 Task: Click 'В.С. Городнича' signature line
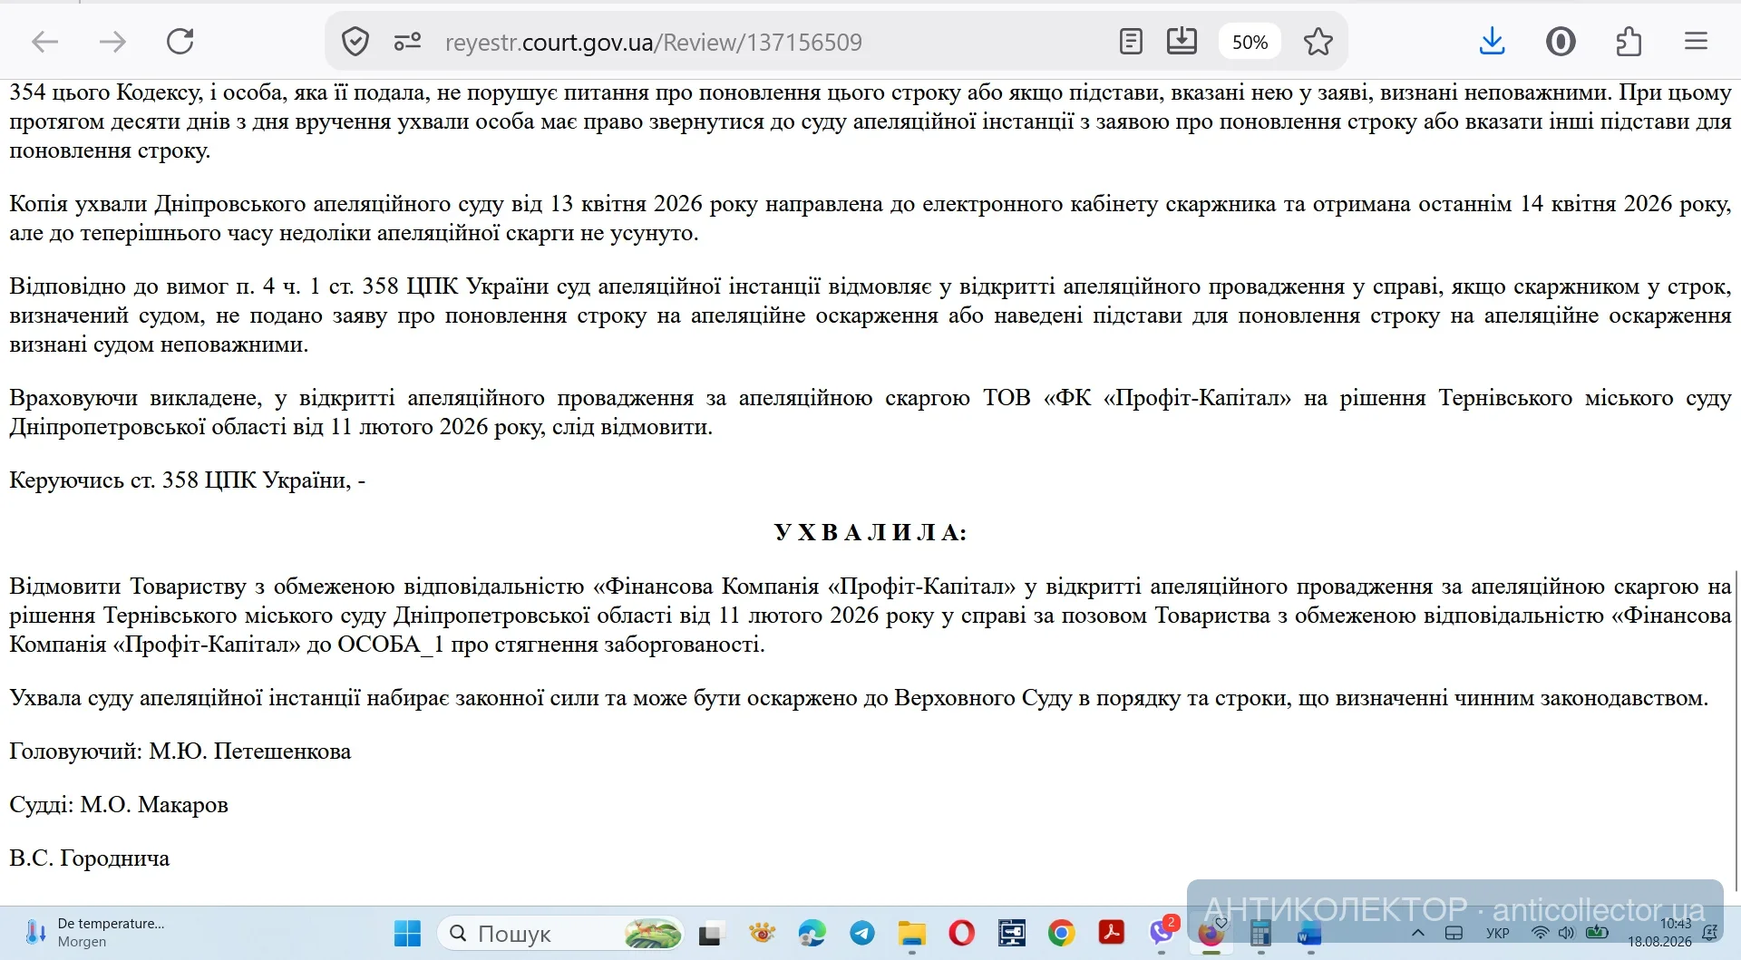[90, 858]
